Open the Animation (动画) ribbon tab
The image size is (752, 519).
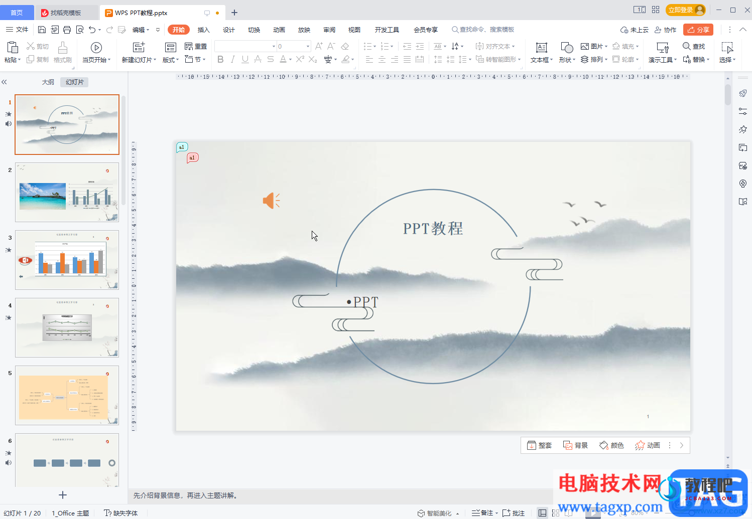click(279, 30)
